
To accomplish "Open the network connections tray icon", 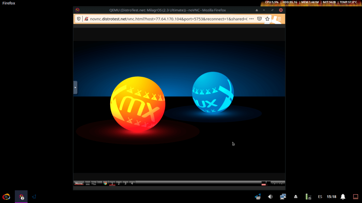I will [283, 197].
